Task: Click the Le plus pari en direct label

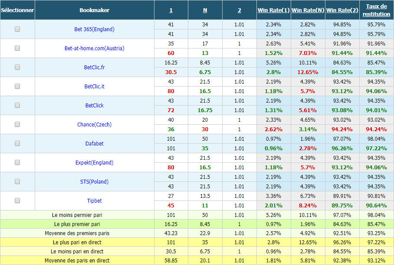Action: [x=77, y=242]
